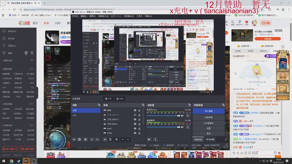
Task: Click 退出 button in OBS controls
Action: [x=208, y=133]
